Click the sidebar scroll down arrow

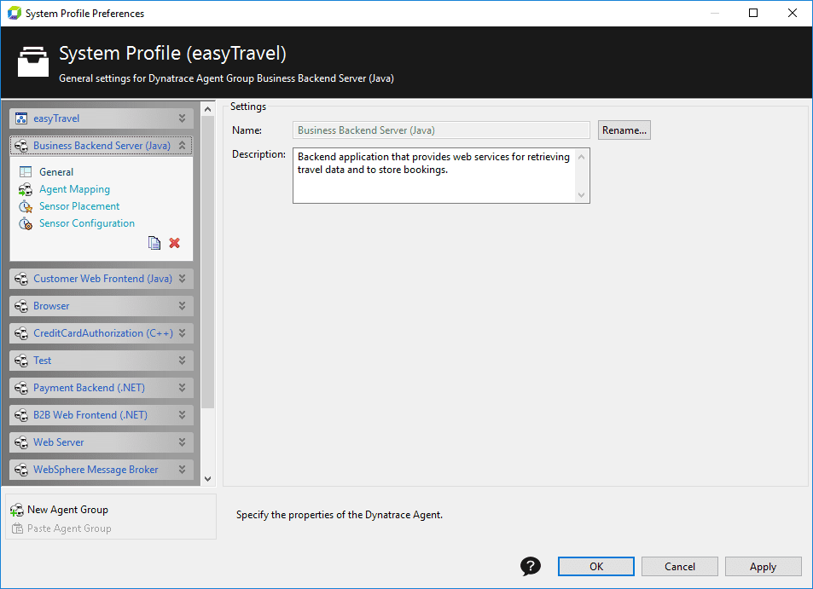[x=208, y=479]
